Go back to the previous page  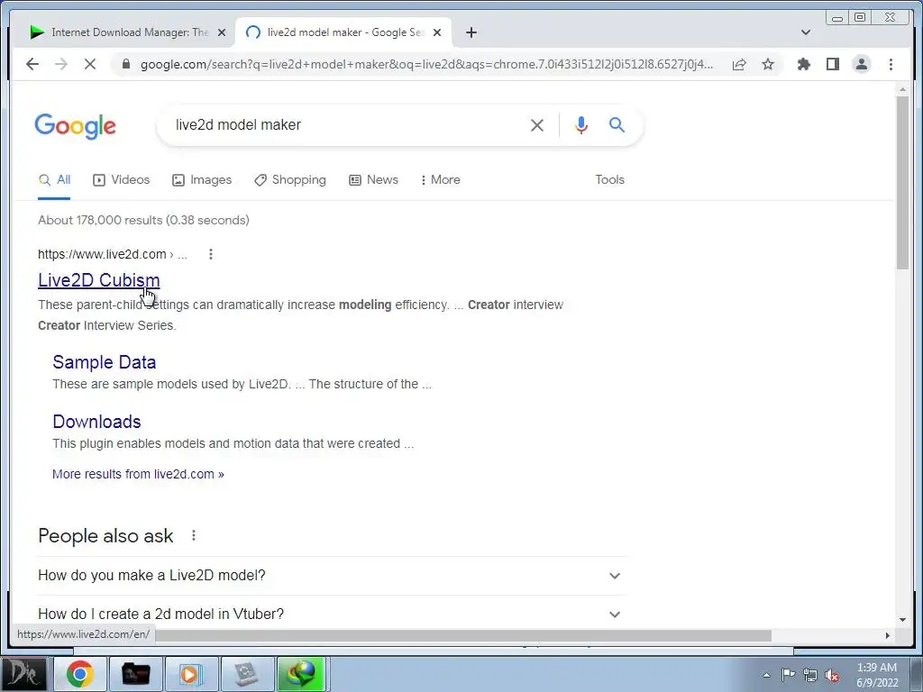32,64
